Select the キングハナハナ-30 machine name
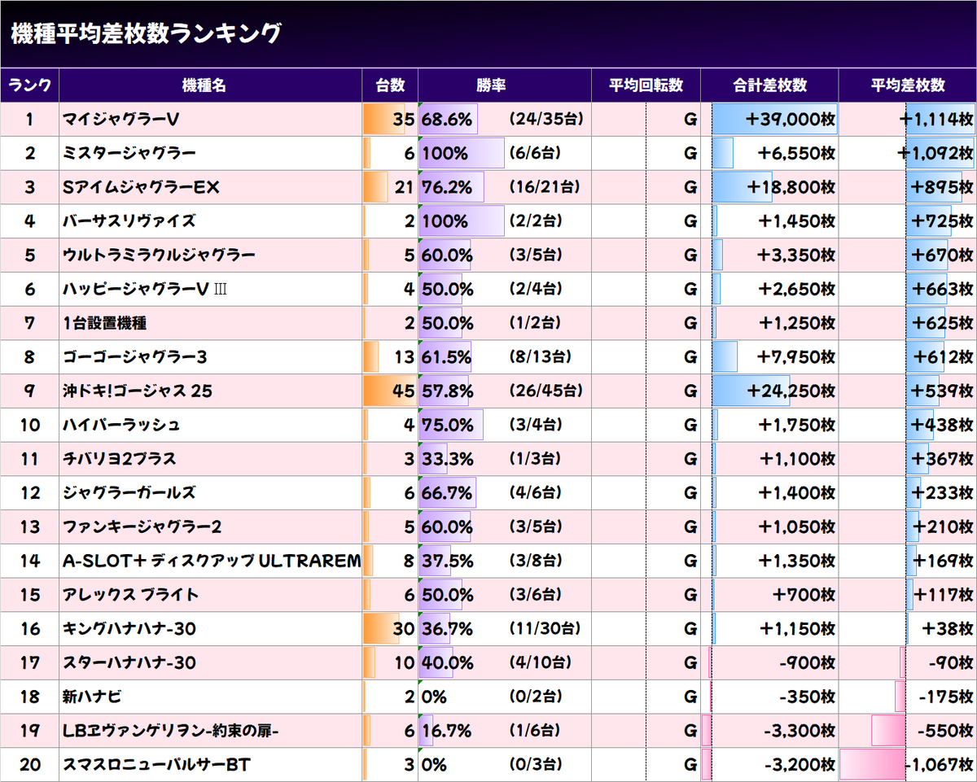Image resolution: width=977 pixels, height=782 pixels. [x=129, y=629]
